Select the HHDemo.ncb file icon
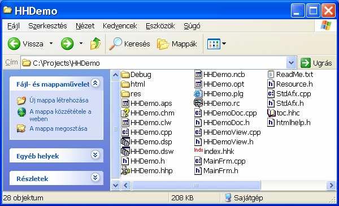339x206 pixels. coord(198,75)
